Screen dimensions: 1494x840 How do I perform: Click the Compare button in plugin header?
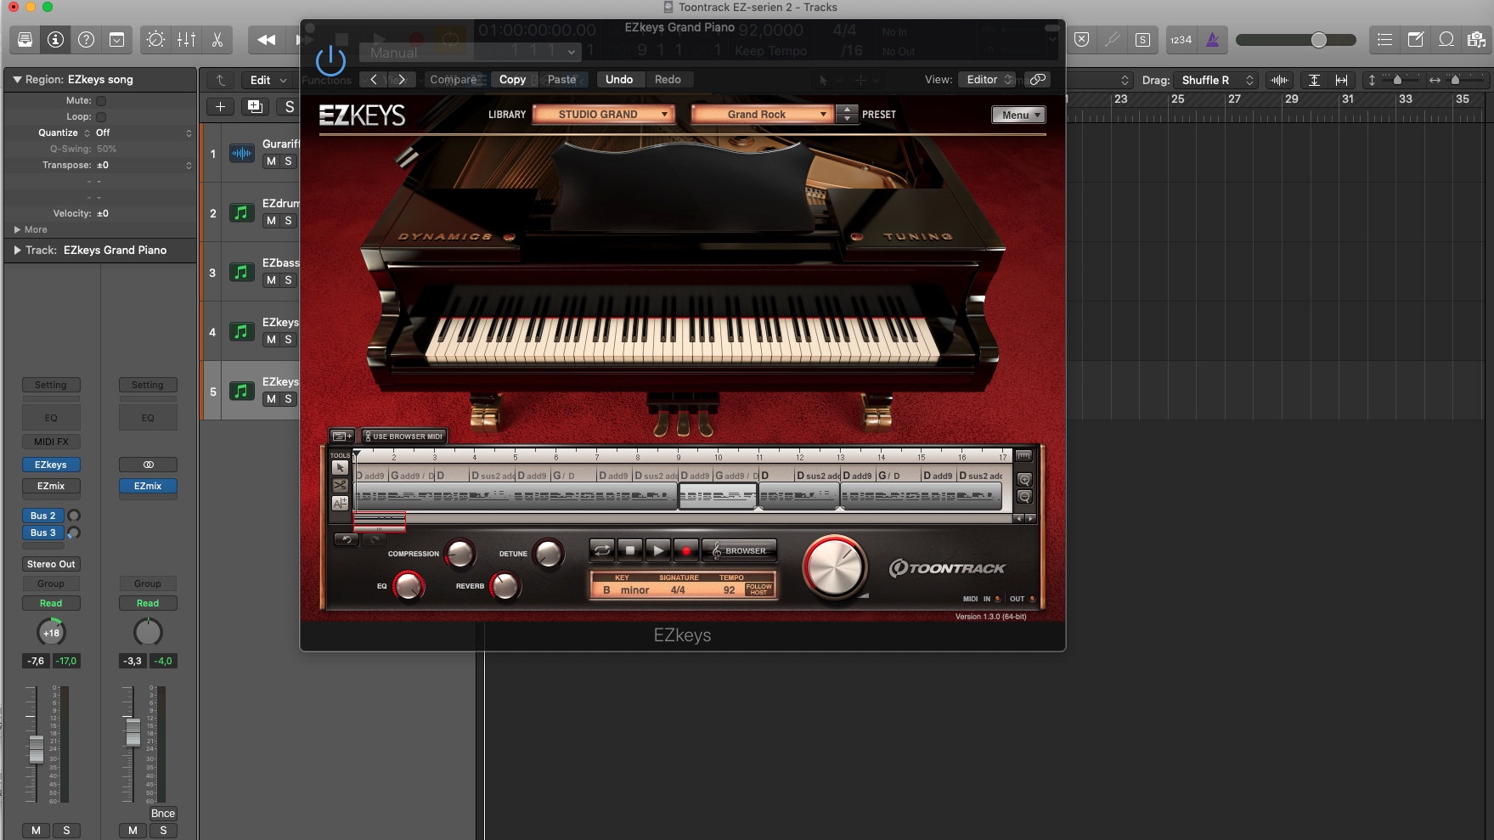[453, 79]
